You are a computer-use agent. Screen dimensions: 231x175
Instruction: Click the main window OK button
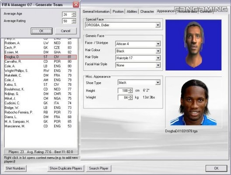pyautogui.click(x=216, y=168)
